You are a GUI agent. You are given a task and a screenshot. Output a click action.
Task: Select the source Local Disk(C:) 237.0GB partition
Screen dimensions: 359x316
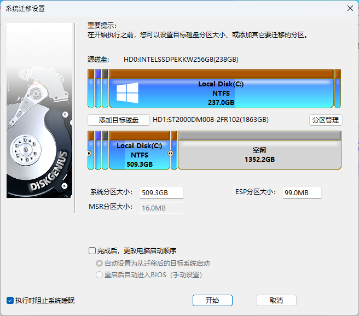pyautogui.click(x=221, y=93)
